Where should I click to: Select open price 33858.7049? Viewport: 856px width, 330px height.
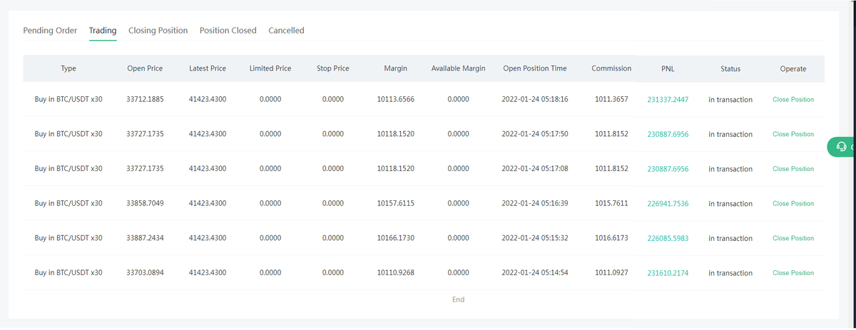point(145,203)
